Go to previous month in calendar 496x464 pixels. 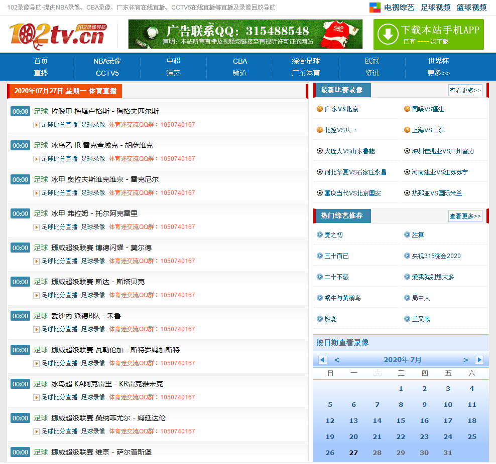tap(337, 360)
